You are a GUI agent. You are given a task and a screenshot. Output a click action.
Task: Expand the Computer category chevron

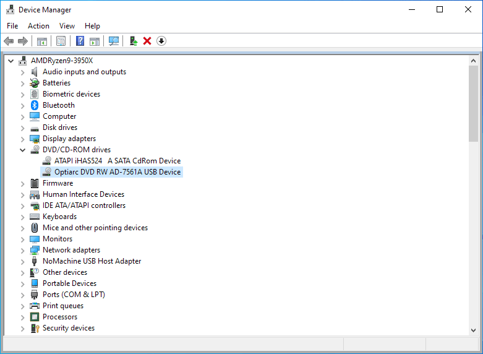[x=22, y=116]
